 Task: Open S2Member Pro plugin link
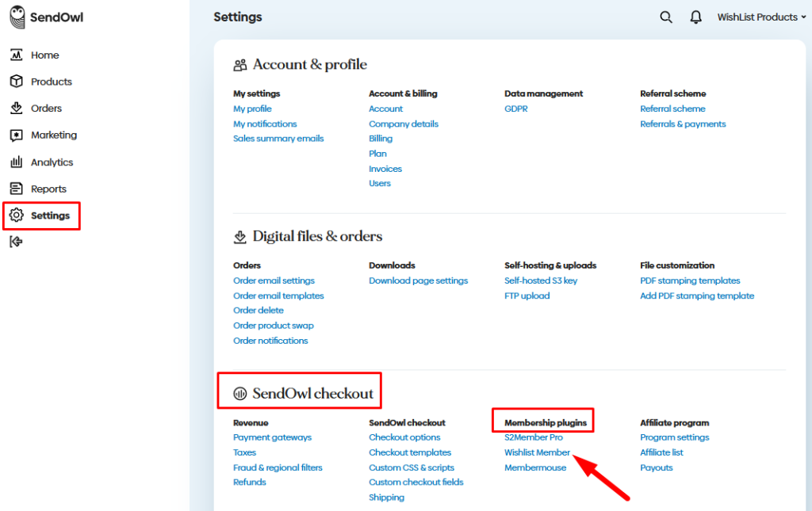point(534,437)
